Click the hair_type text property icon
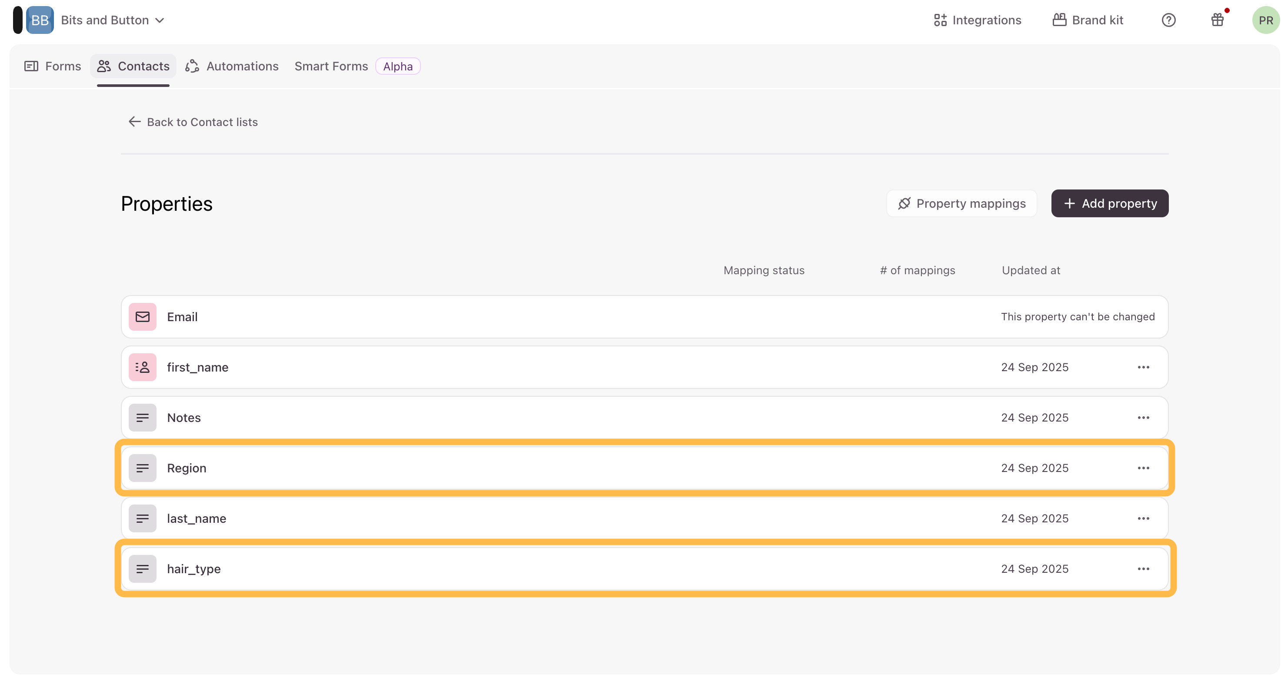The height and width of the screenshot is (684, 1288). (x=143, y=568)
